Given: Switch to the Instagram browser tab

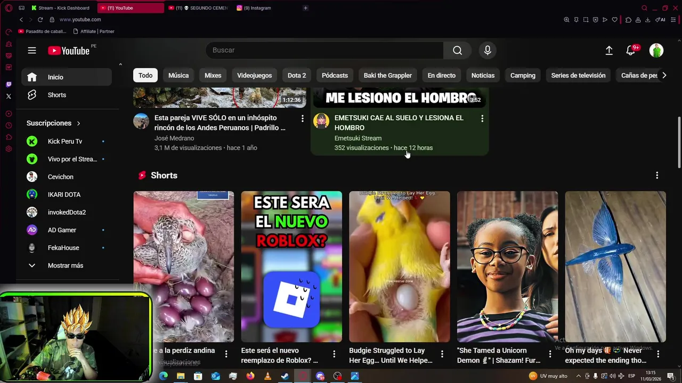Looking at the screenshot, I should [257, 8].
